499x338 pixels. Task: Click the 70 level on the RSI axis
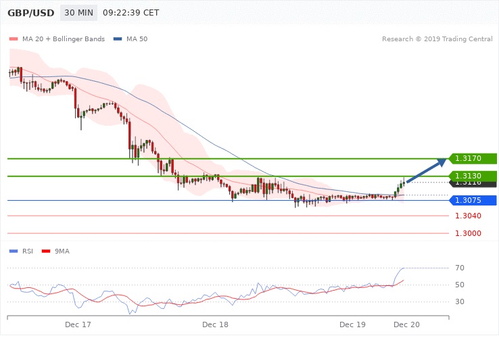click(x=458, y=268)
